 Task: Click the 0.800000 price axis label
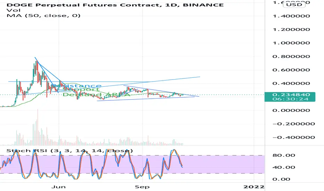click(x=291, y=56)
